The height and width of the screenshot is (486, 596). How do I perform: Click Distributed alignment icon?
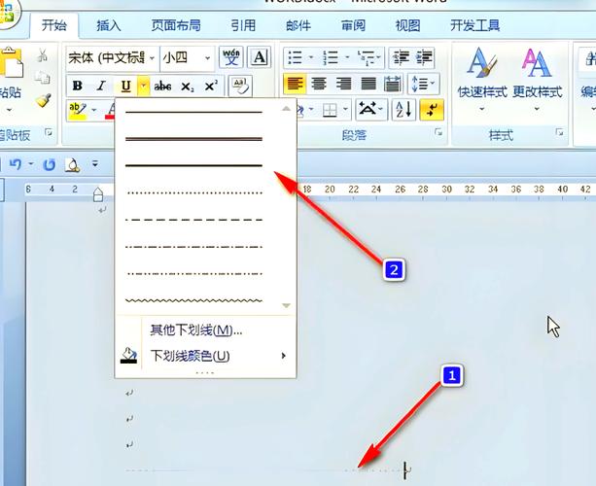coord(393,84)
